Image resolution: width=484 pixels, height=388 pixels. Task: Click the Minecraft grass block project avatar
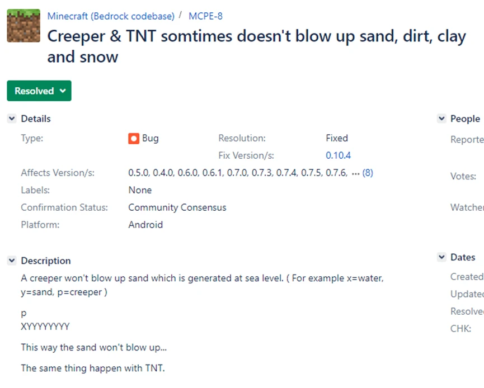pyautogui.click(x=24, y=26)
